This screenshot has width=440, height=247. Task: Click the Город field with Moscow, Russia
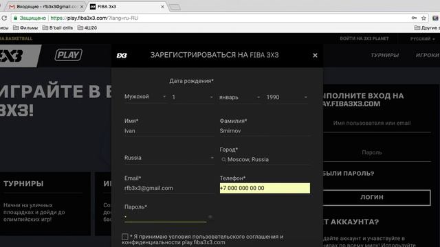pos(265,160)
